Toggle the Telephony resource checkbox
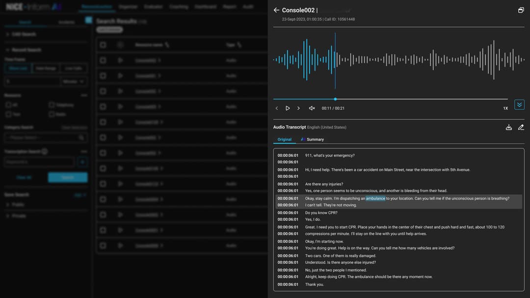The height and width of the screenshot is (298, 530). pos(52,105)
